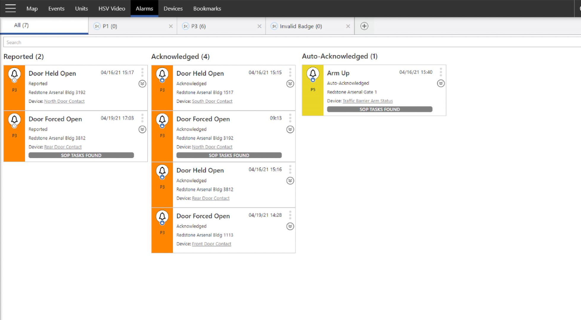
Task: Open three-dot menu on 09:13 alarm
Action: (290, 118)
